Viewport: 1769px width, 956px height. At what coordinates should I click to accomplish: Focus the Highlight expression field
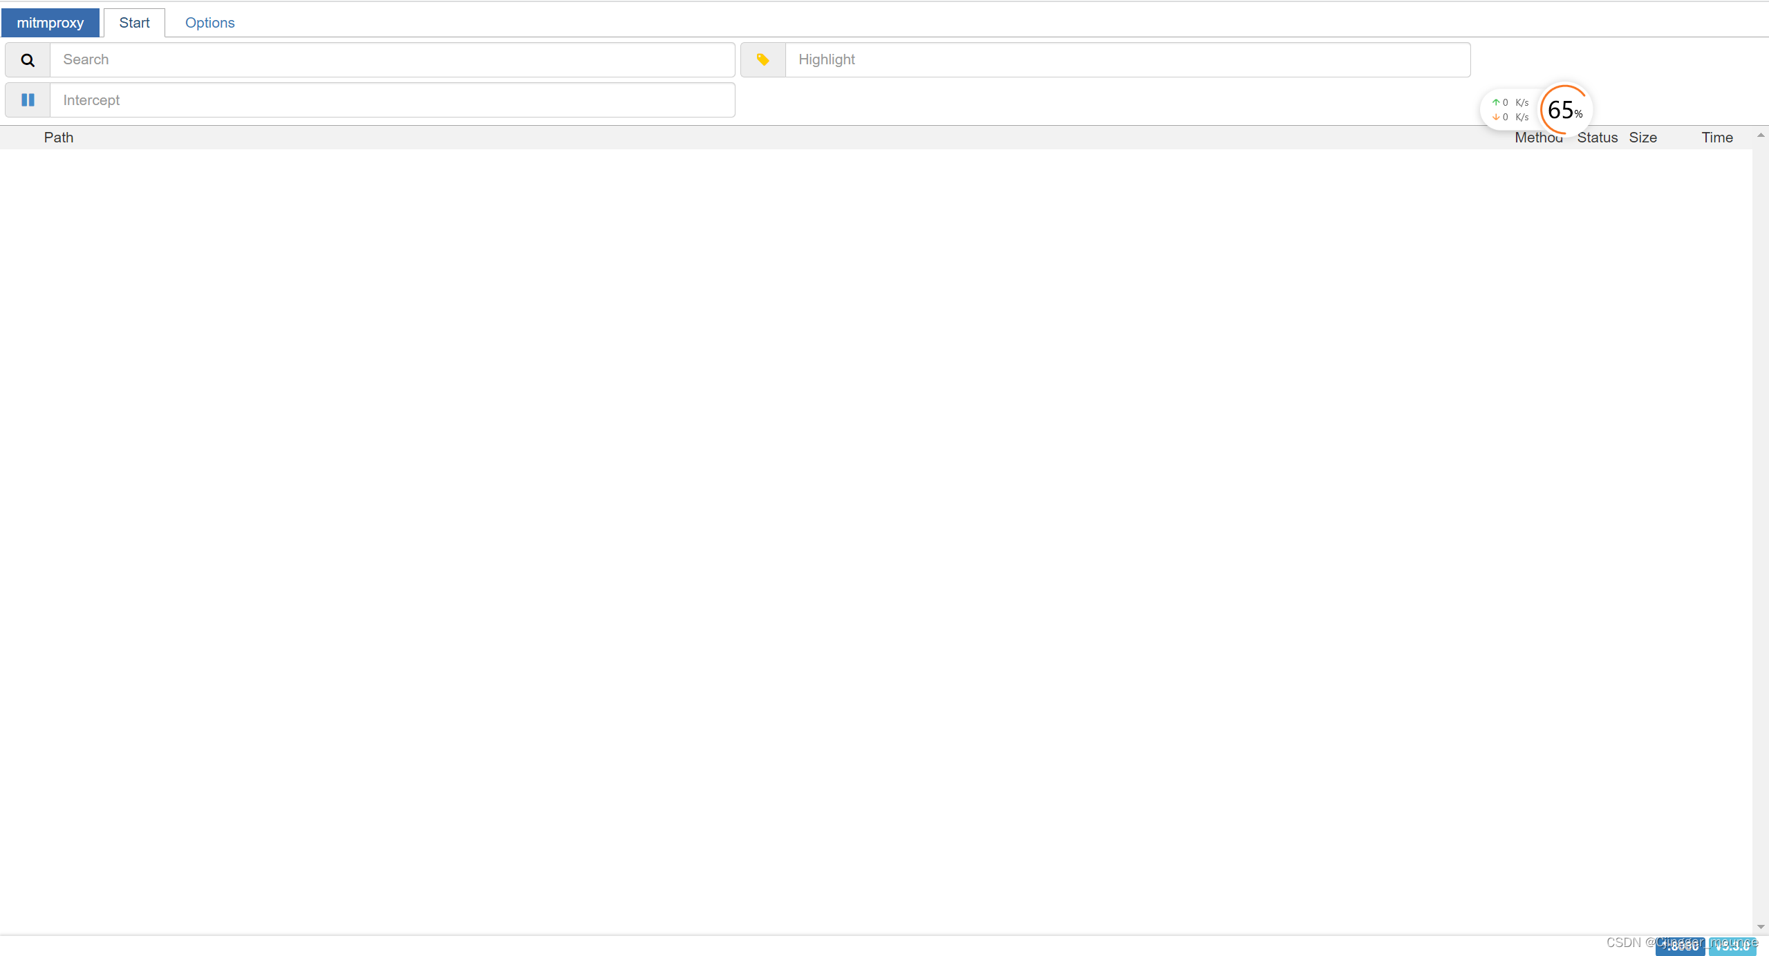(x=1127, y=60)
